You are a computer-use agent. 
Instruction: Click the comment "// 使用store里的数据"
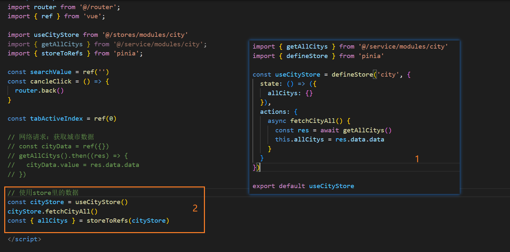tap(43, 192)
